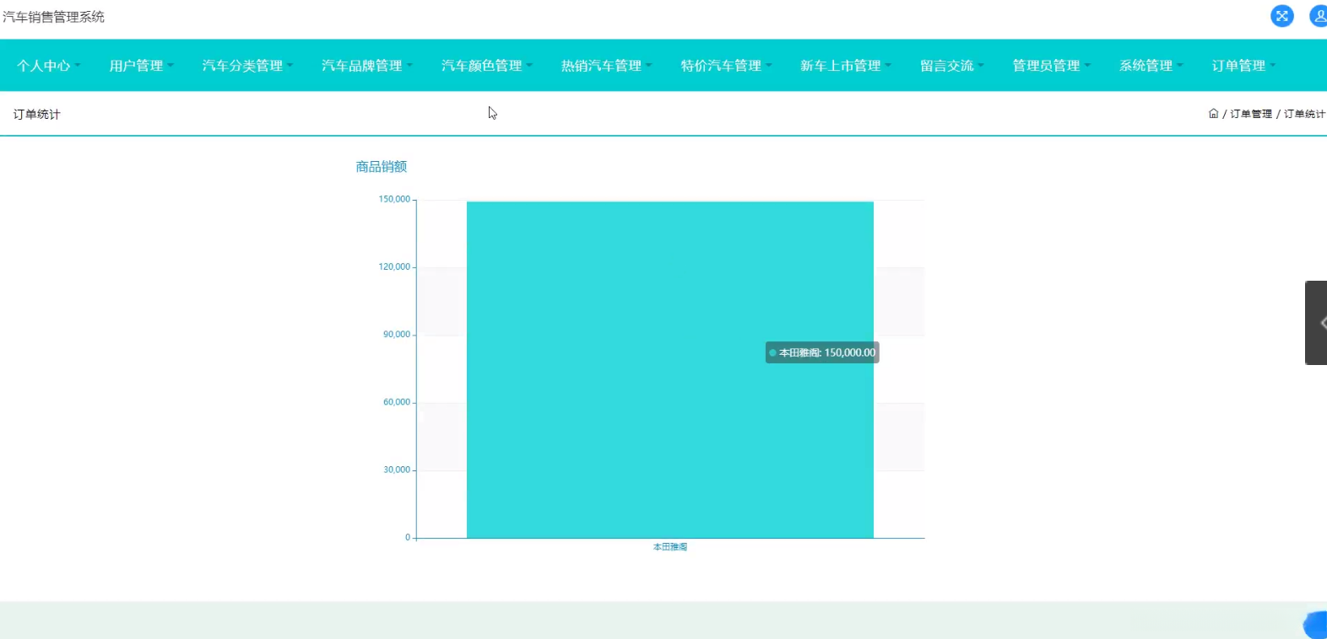
Task: Click the 90,000 y-axis label
Action: 397,335
